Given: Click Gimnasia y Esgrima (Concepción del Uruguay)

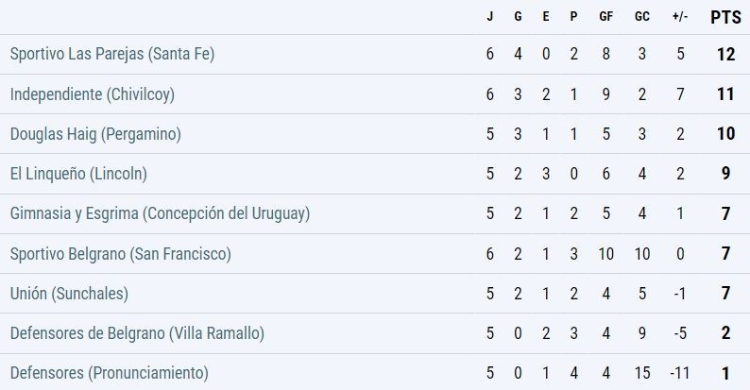Looking at the screenshot, I should [161, 213].
